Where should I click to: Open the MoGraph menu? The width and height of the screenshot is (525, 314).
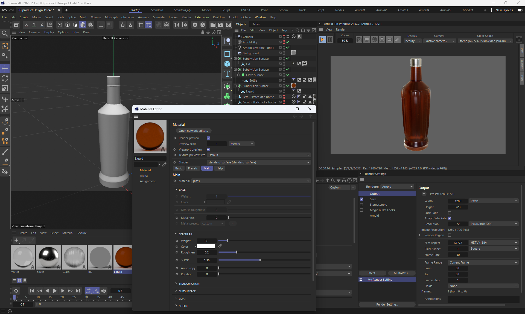point(111,17)
